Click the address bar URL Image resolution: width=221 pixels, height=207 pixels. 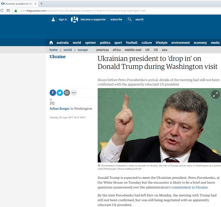pos(83,11)
